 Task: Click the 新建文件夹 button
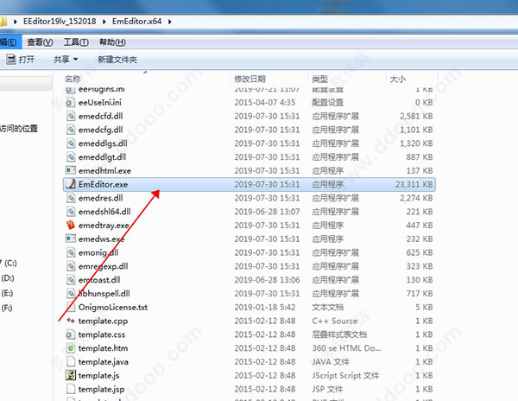tap(117, 60)
